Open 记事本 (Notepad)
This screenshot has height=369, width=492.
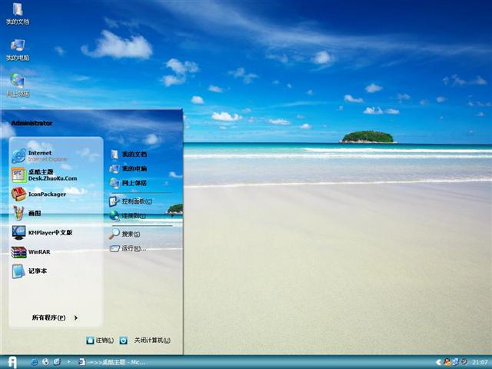(37, 271)
